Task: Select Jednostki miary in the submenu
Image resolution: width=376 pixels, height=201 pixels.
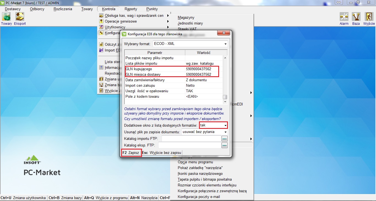Action: coord(190,23)
